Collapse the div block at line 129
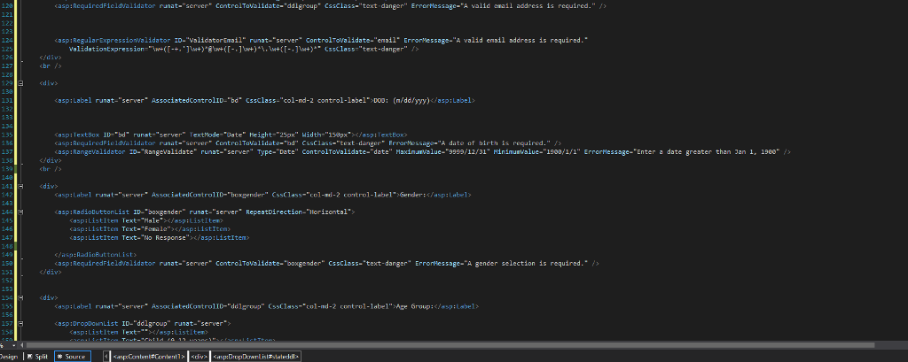This screenshot has height=362, width=908. click(x=21, y=83)
